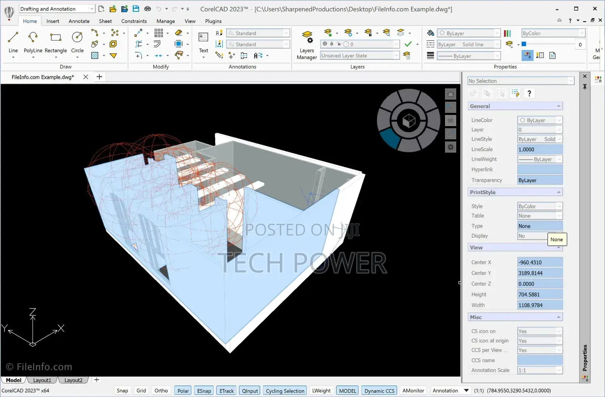Click Cycling Selection in status bar

(x=285, y=391)
